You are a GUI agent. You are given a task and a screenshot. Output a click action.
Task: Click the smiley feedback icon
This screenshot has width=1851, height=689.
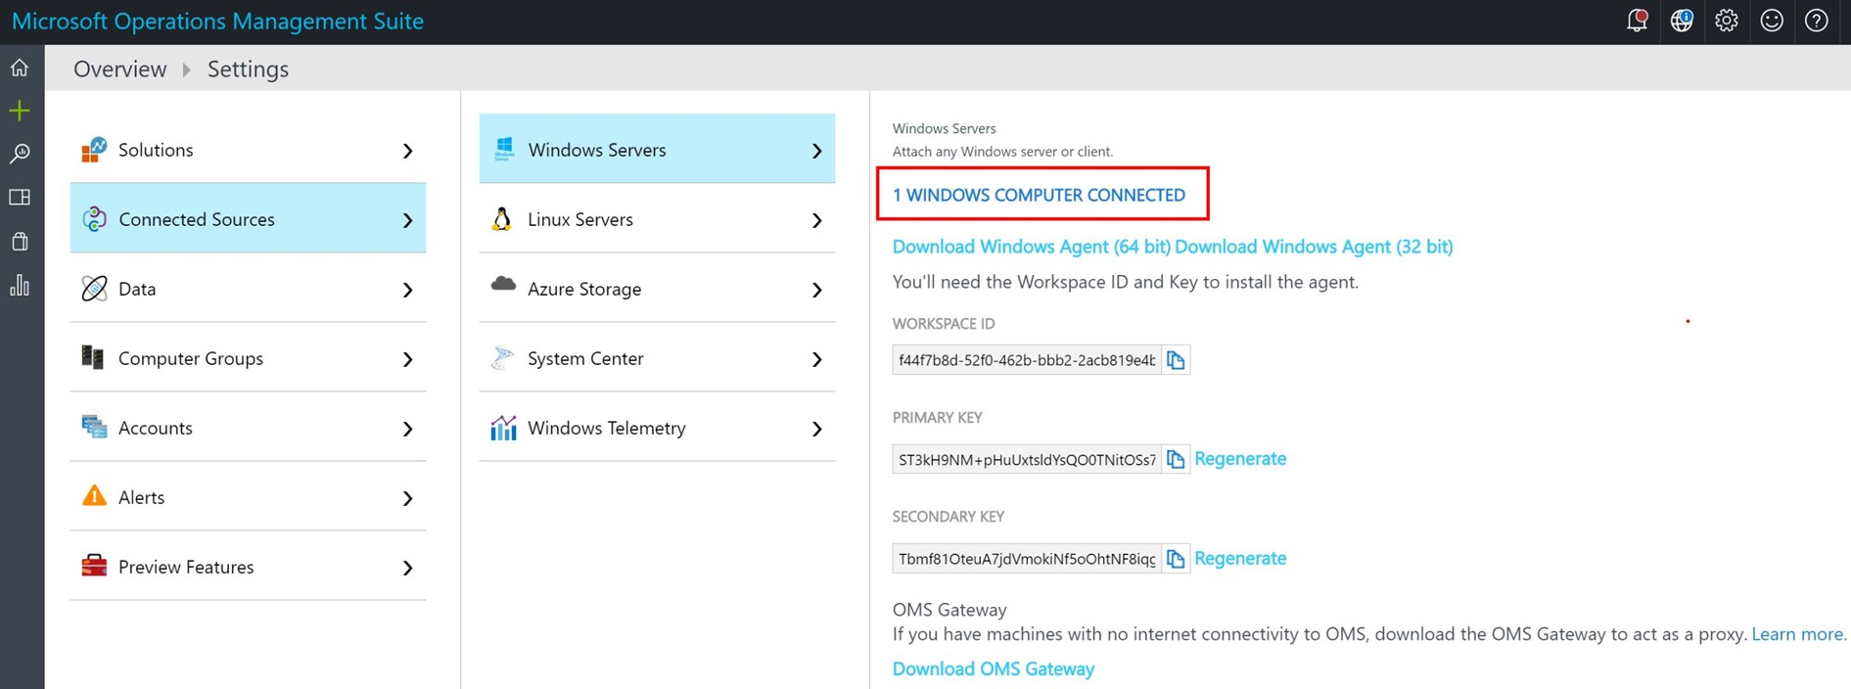tap(1772, 21)
